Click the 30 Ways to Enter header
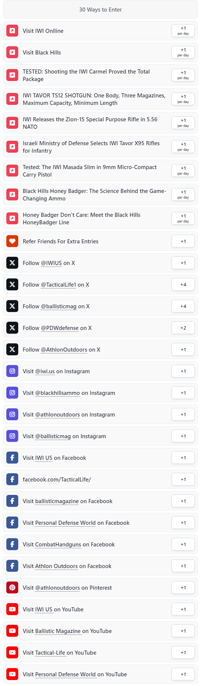Viewport: 201px width, 686px height. [100, 9]
